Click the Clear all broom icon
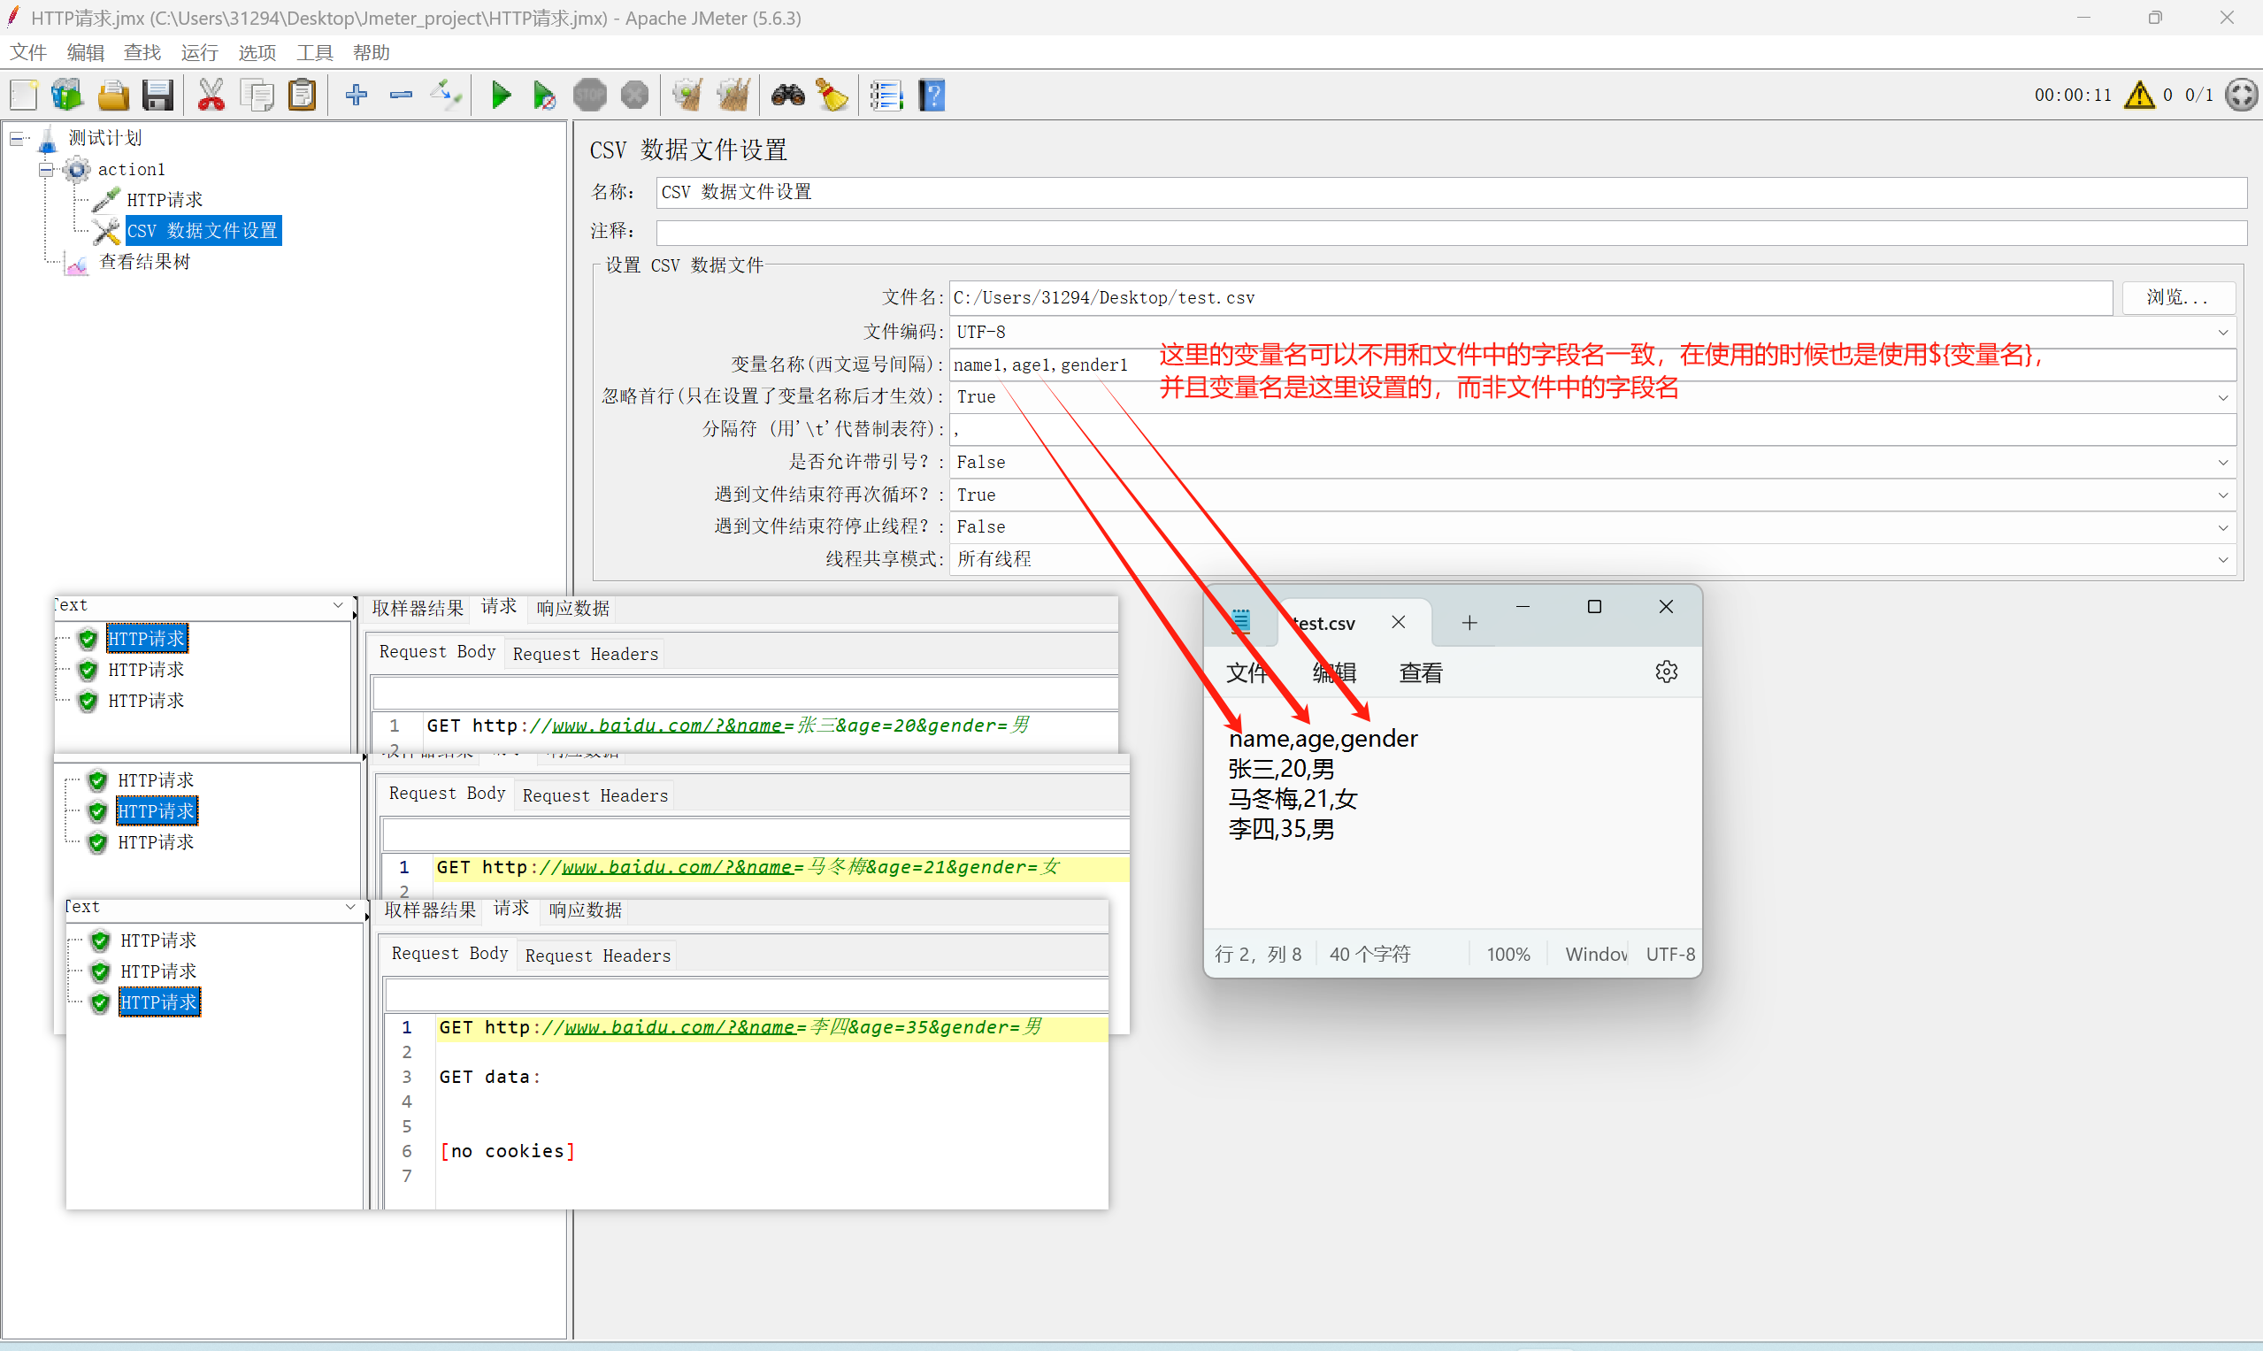Viewport: 2263px width, 1351px height. pos(733,95)
